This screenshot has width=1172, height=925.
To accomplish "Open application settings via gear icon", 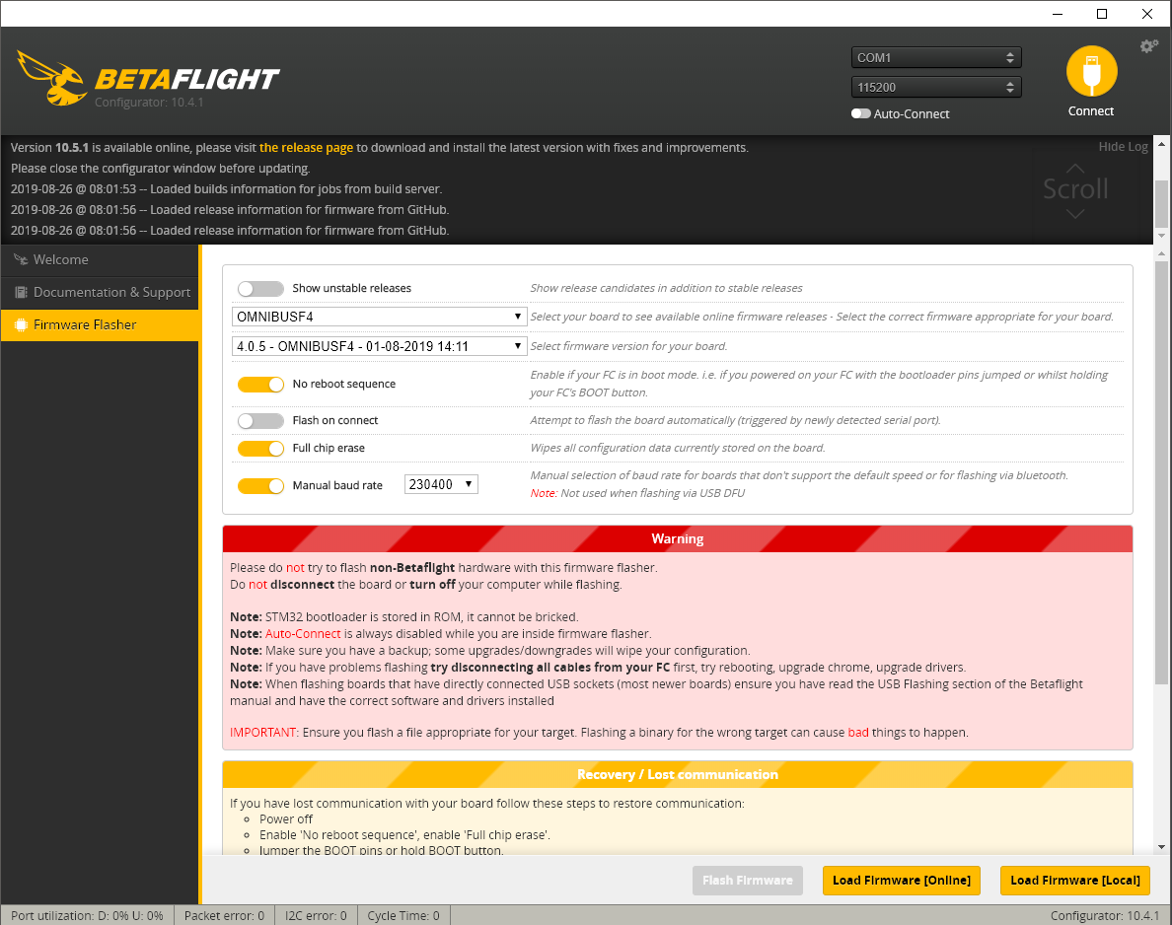I will pyautogui.click(x=1148, y=45).
